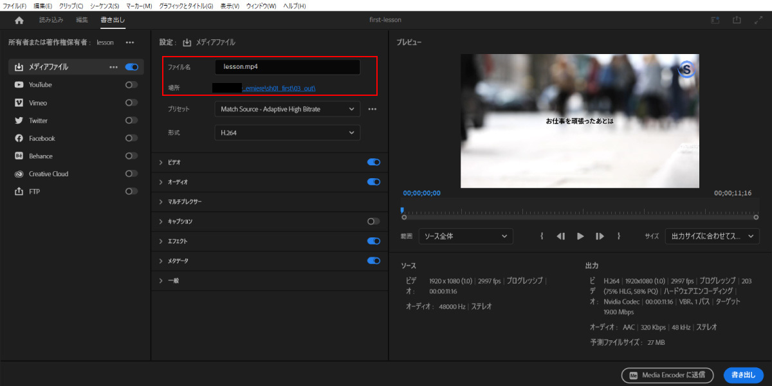
Task: Click the Creative Cloud icon
Action: [19, 174]
